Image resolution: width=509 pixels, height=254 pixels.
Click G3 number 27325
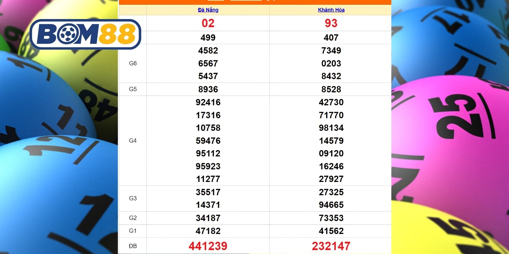coord(331,192)
